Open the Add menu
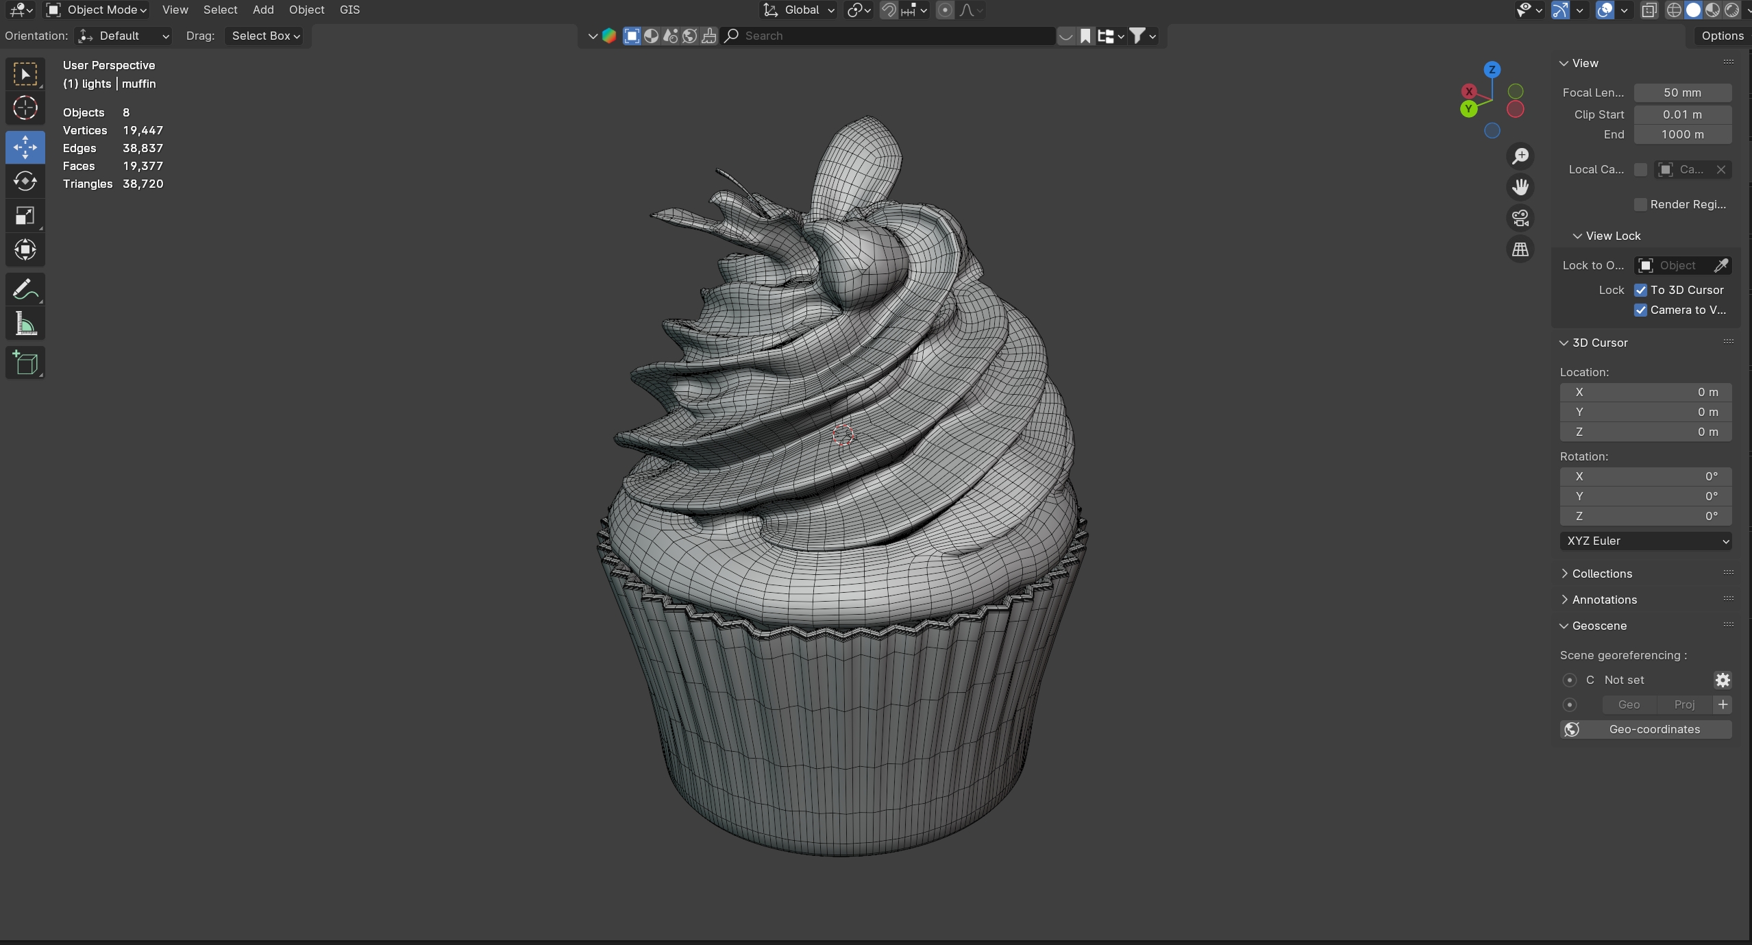The height and width of the screenshot is (945, 1752). [x=263, y=10]
